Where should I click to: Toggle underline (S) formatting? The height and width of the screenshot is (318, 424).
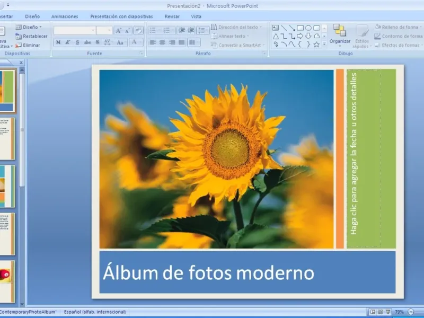pos(77,42)
